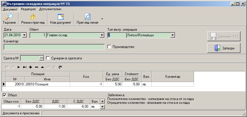Go to next record in grid navigator
Image resolution: width=247 pixels, height=117 pixels.
(19, 67)
